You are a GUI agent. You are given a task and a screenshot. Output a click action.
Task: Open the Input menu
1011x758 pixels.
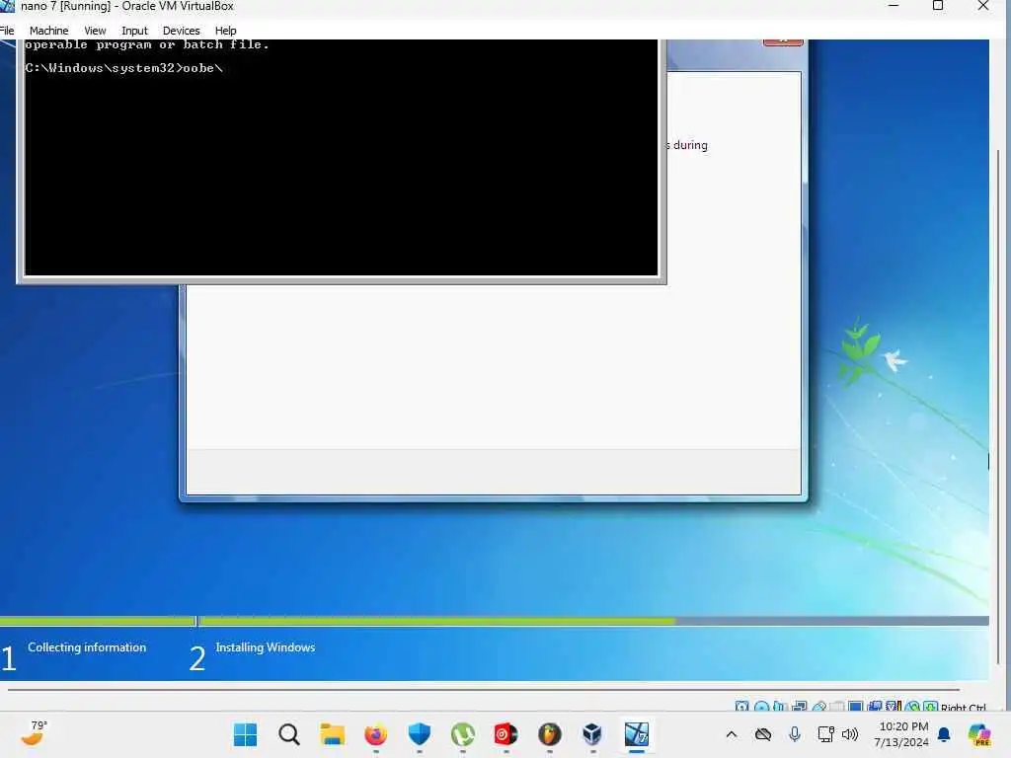tap(134, 31)
